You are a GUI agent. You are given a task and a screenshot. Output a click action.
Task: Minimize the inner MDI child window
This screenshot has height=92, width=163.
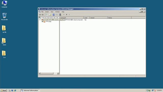pos(140,12)
